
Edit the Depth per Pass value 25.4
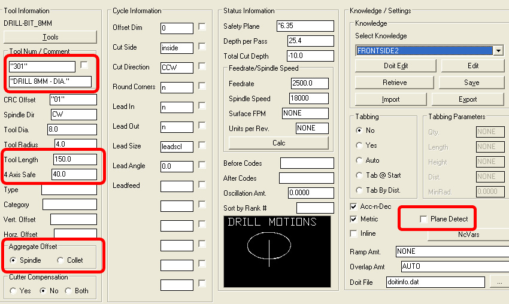click(x=311, y=41)
